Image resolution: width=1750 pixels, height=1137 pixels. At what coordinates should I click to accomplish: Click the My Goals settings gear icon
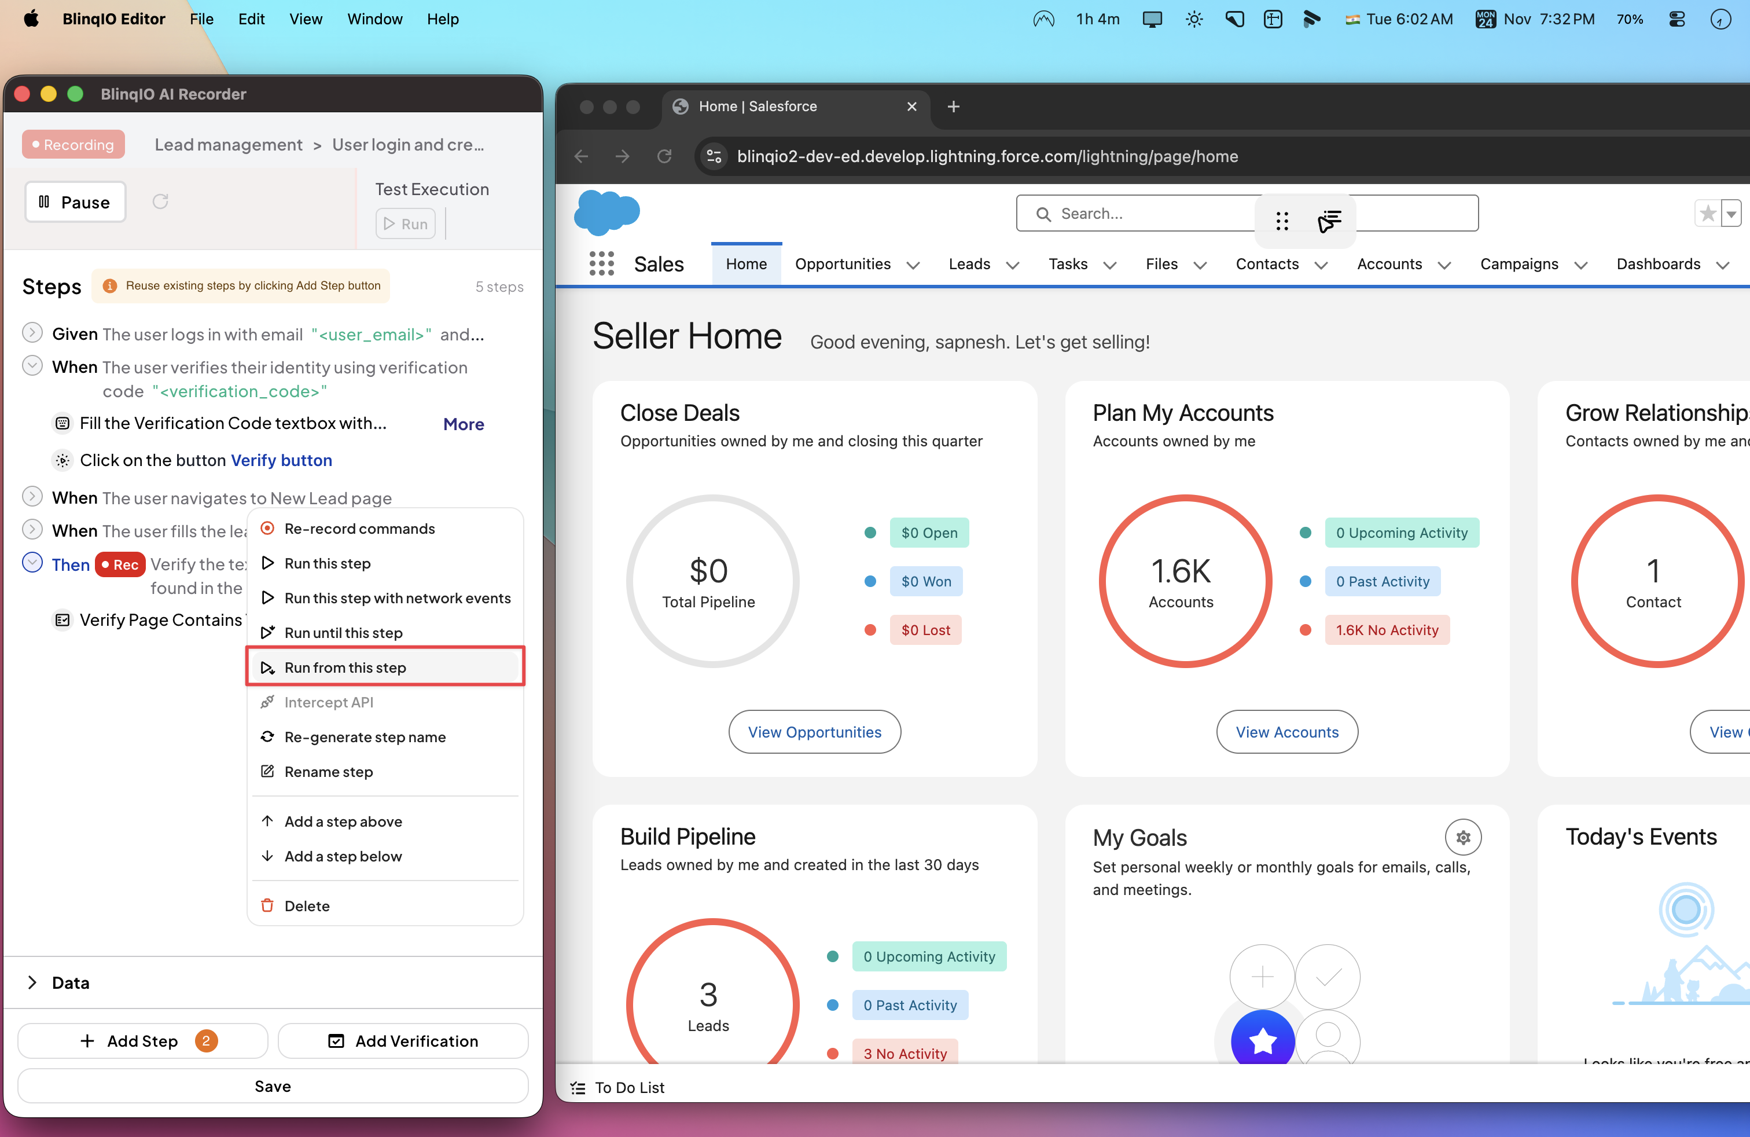point(1462,837)
